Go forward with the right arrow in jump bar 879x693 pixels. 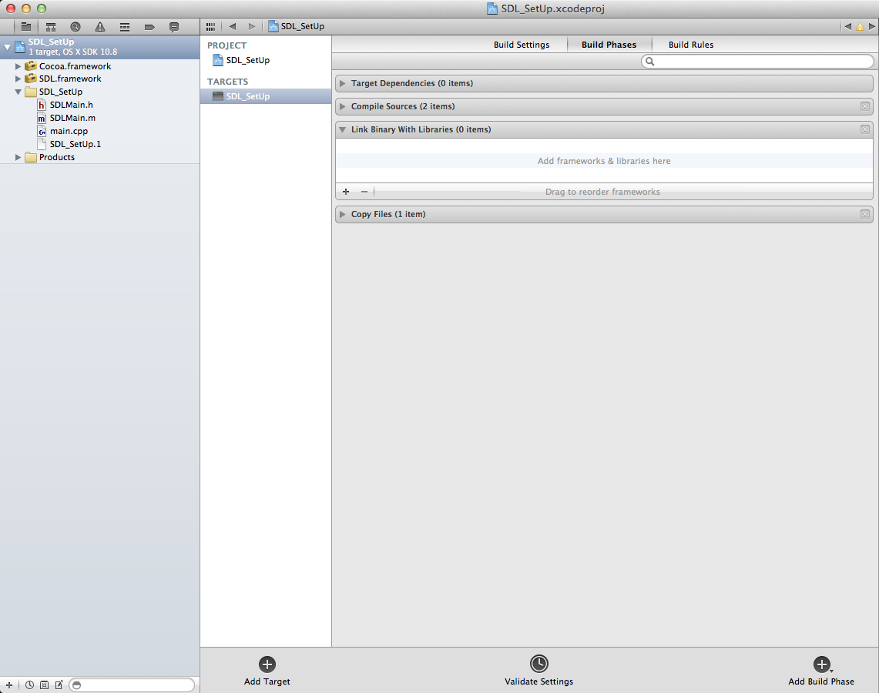252,26
